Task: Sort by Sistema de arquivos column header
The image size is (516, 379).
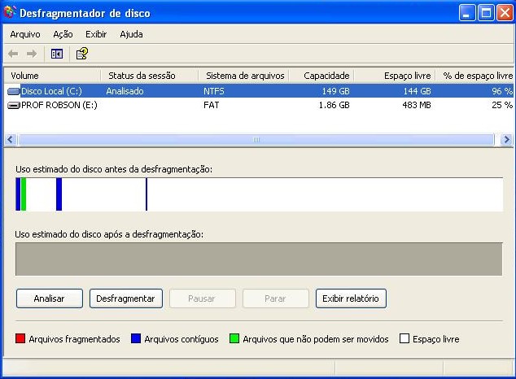Action: [x=243, y=76]
